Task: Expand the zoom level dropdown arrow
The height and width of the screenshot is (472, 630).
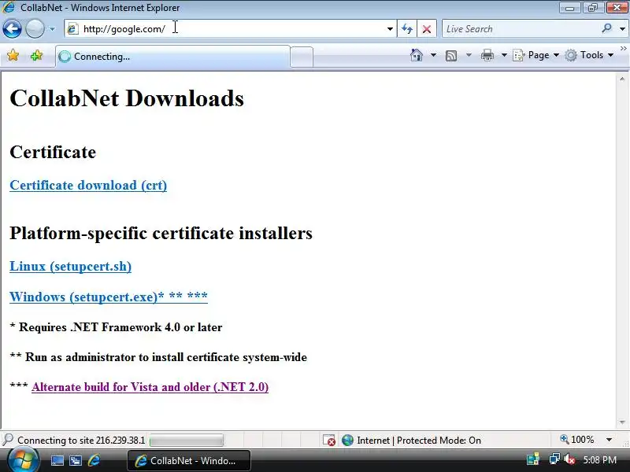Action: click(x=609, y=440)
